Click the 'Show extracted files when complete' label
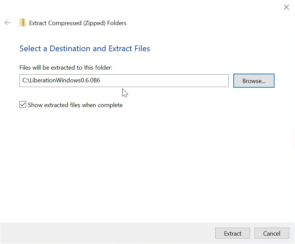This screenshot has width=295, height=244. point(75,105)
